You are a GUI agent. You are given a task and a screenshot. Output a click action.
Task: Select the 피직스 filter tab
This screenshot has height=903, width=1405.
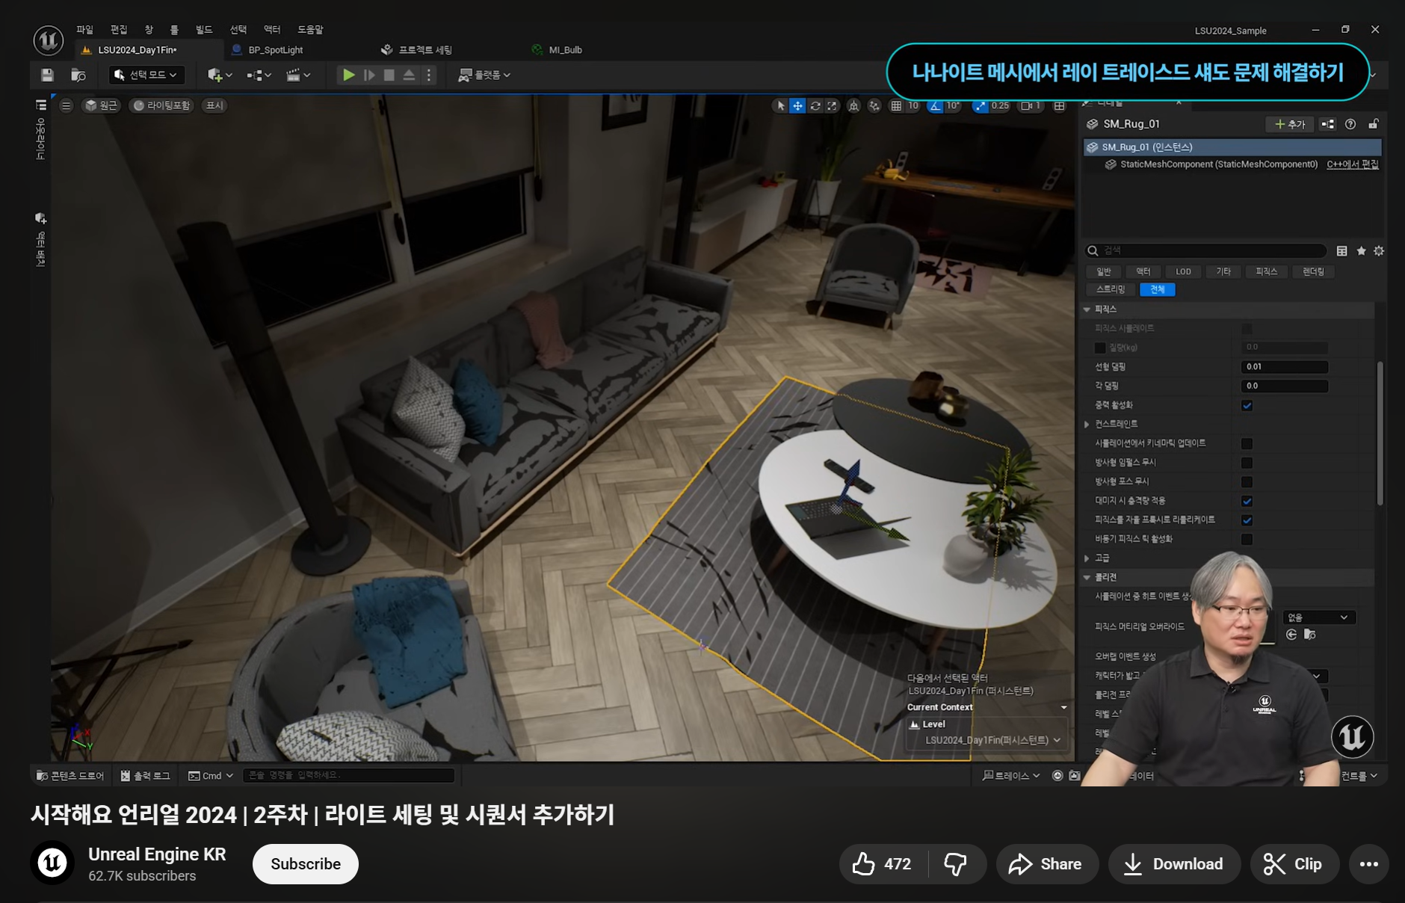point(1266,271)
